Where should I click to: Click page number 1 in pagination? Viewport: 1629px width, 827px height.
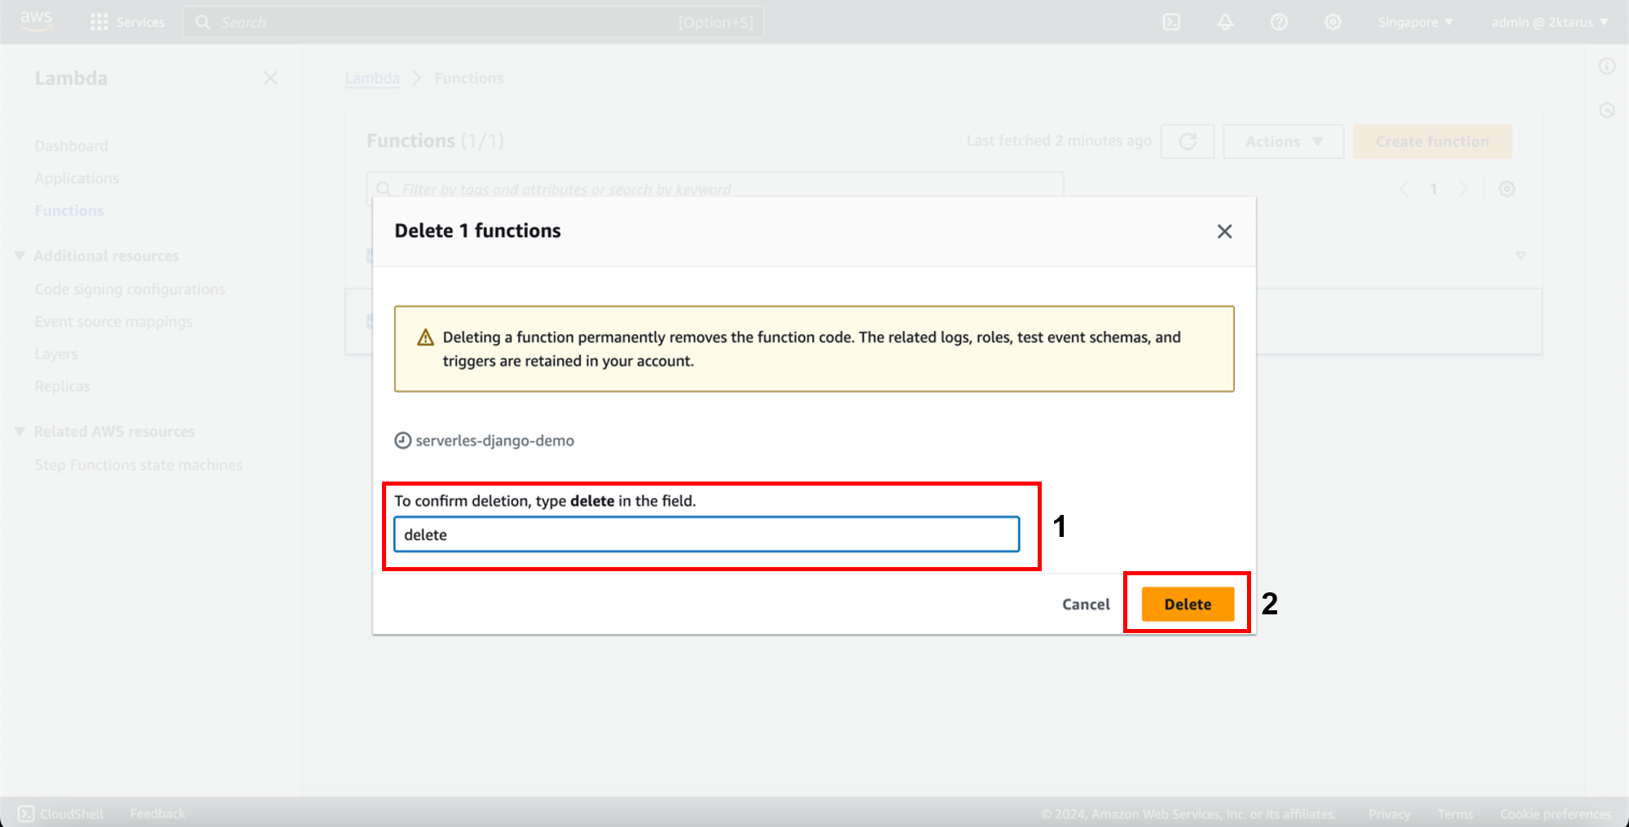(1434, 189)
